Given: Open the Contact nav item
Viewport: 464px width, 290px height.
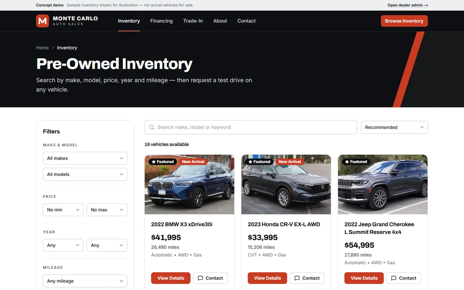Looking at the screenshot, I should coord(246,21).
